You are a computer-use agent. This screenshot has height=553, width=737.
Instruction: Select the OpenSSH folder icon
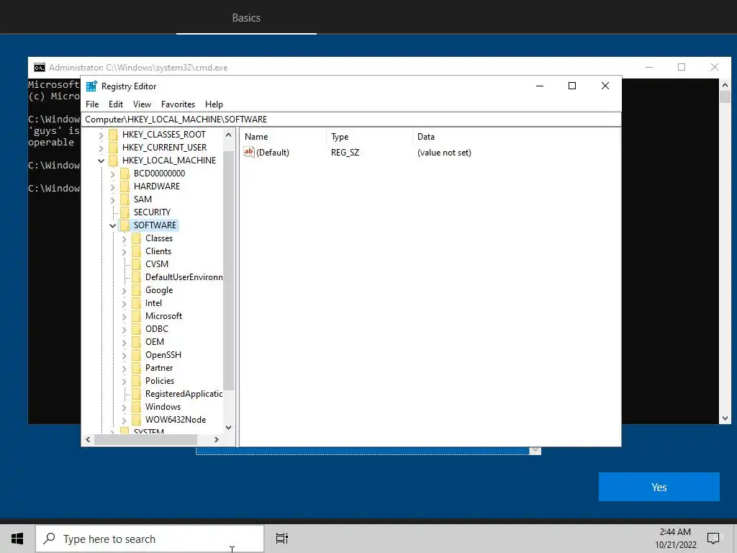pos(136,355)
